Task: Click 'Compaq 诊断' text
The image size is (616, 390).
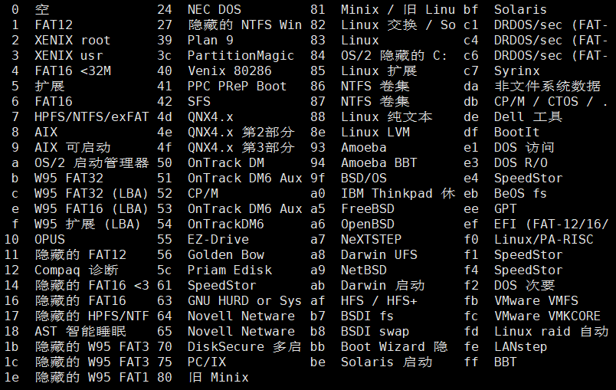Action: coord(76,270)
